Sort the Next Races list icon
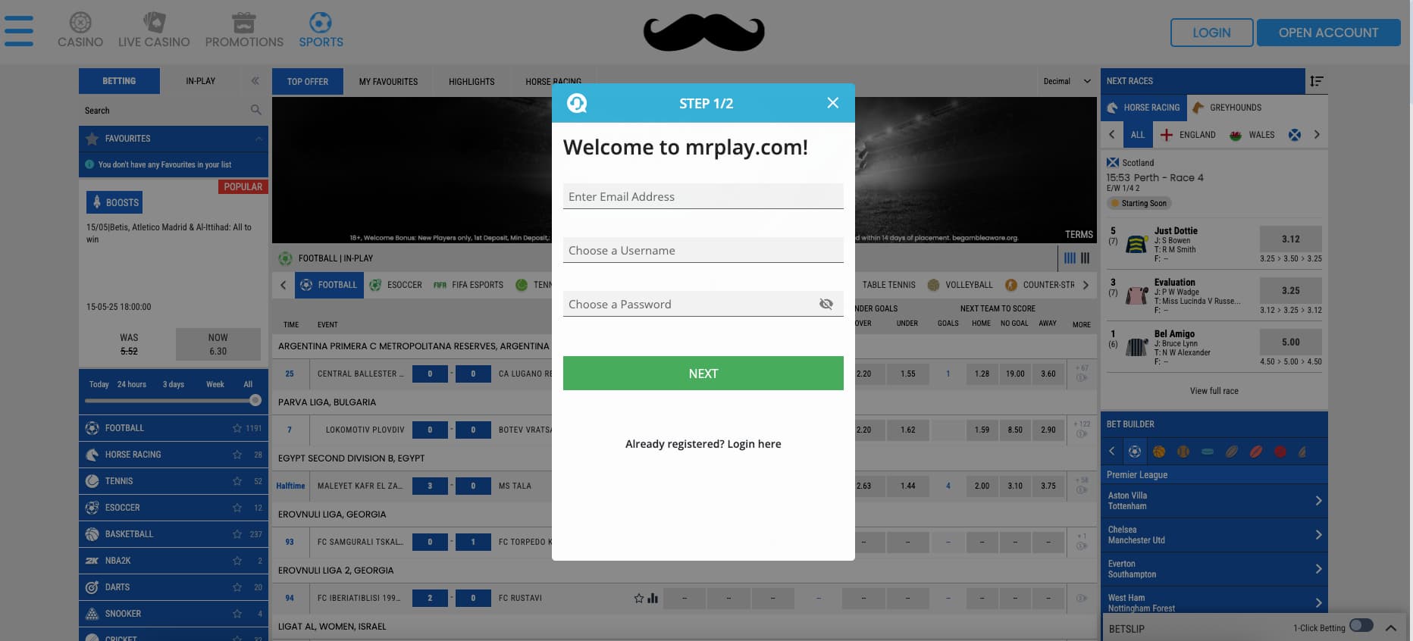The width and height of the screenshot is (1413, 641). point(1317,81)
